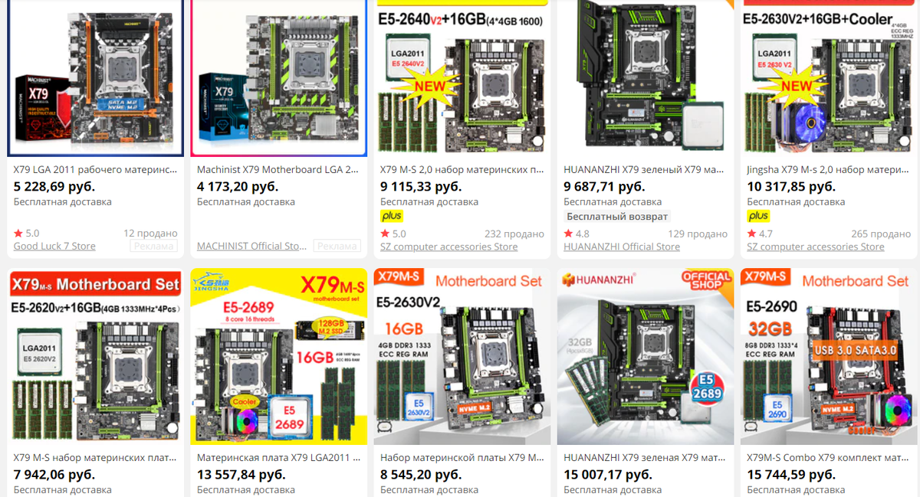Click the Реклама label beside Good Luck 7 Store
The width and height of the screenshot is (920, 497).
point(153,247)
